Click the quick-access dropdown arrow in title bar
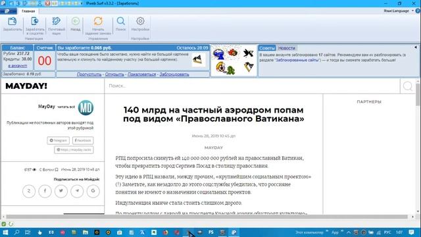 (82, 3)
